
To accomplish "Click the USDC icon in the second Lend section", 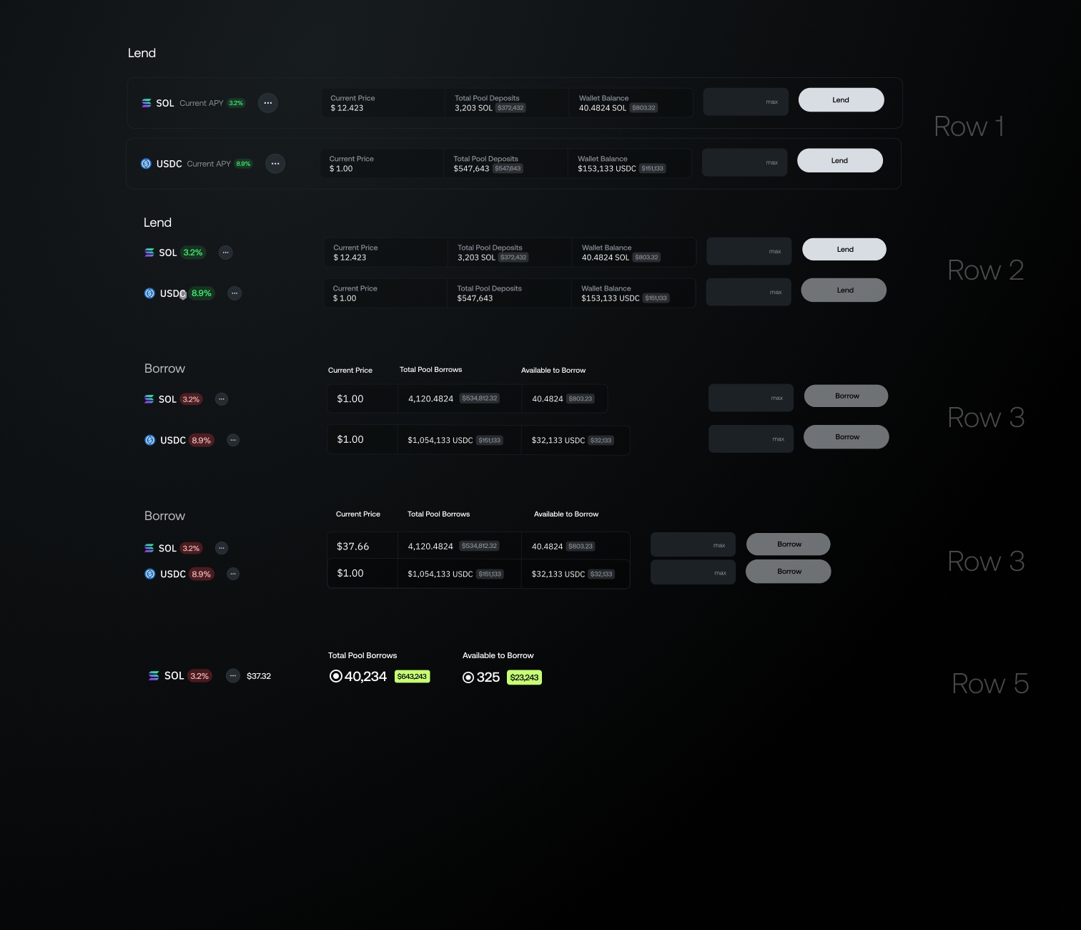I will (149, 293).
